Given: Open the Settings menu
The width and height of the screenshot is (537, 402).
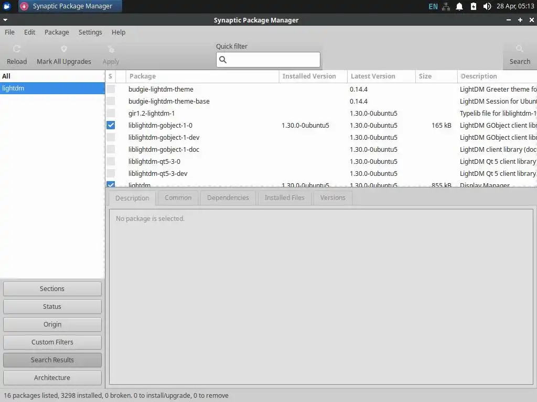Looking at the screenshot, I should [x=90, y=32].
